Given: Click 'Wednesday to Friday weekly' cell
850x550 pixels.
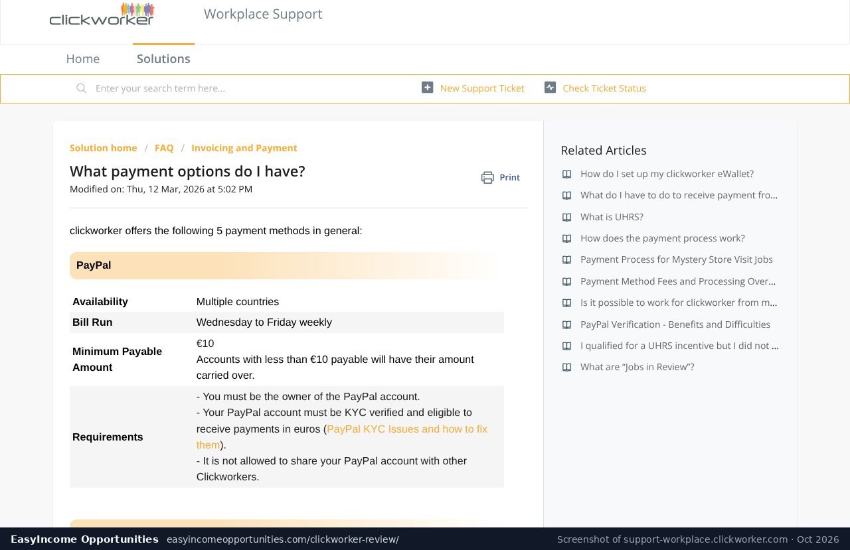Looking at the screenshot, I should (x=264, y=322).
